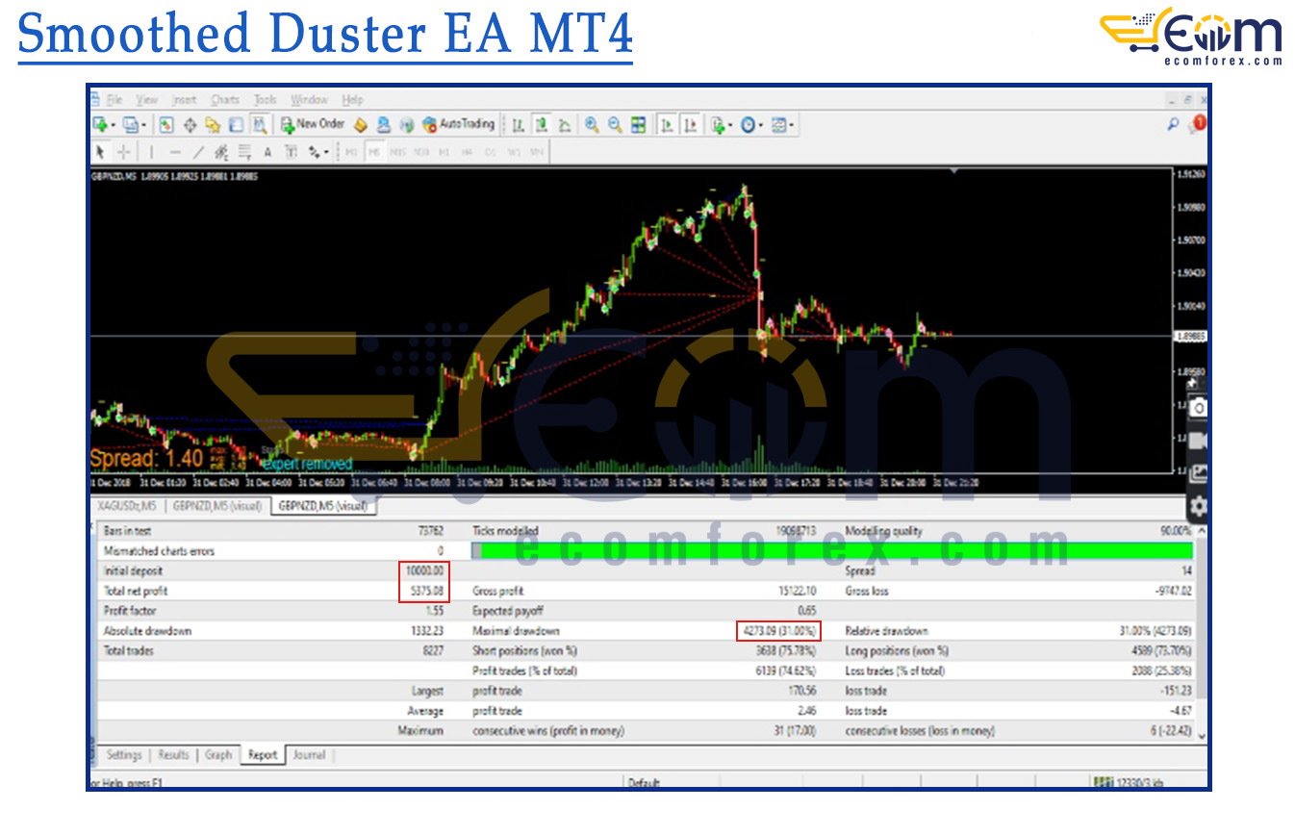Zoom out of the chart
Viewport: 1295px width, 835px height.
point(614,124)
